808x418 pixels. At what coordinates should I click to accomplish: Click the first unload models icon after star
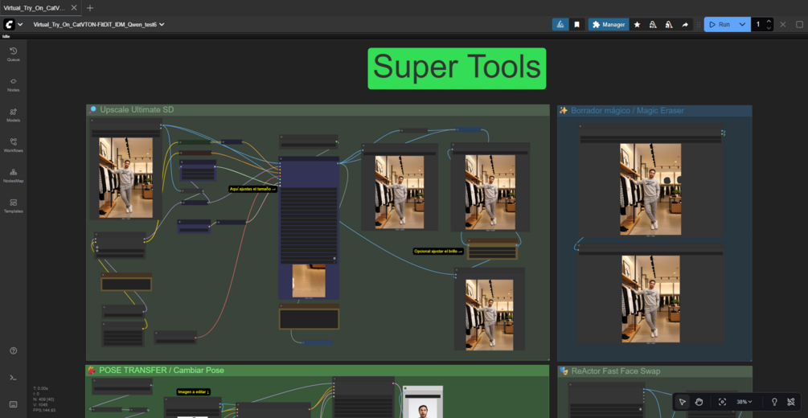pyautogui.click(x=653, y=24)
